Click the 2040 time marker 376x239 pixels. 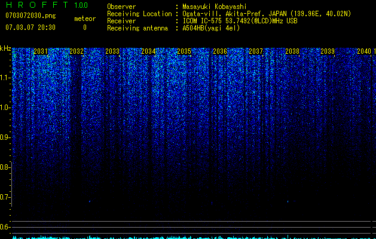pyautogui.click(x=364, y=51)
